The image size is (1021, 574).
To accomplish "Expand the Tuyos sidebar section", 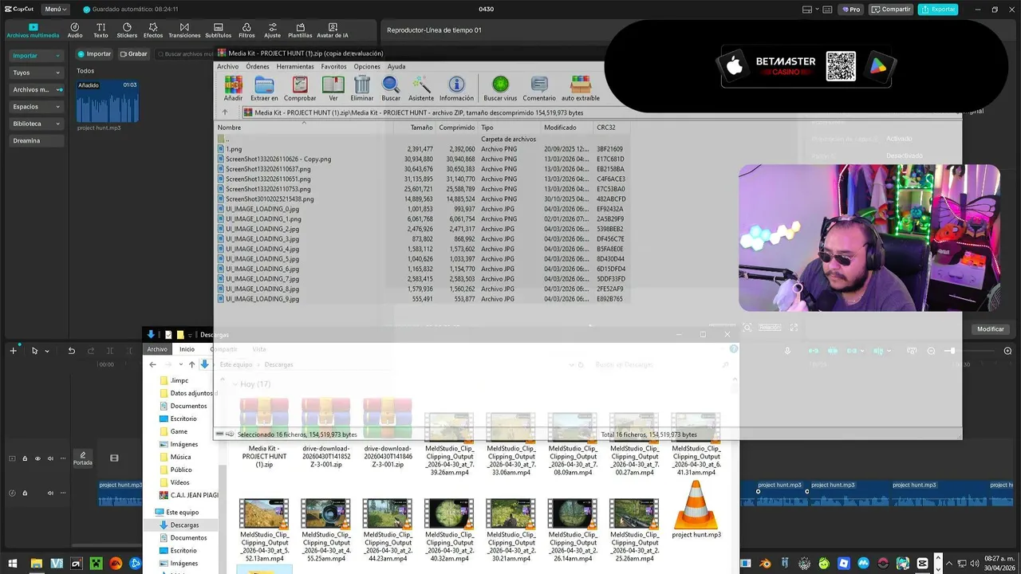I will tap(36, 73).
